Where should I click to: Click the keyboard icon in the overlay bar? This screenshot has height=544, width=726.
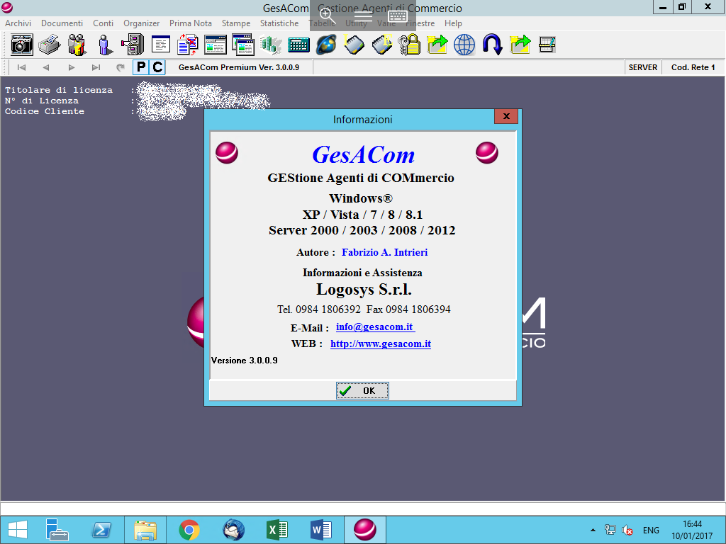398,17
